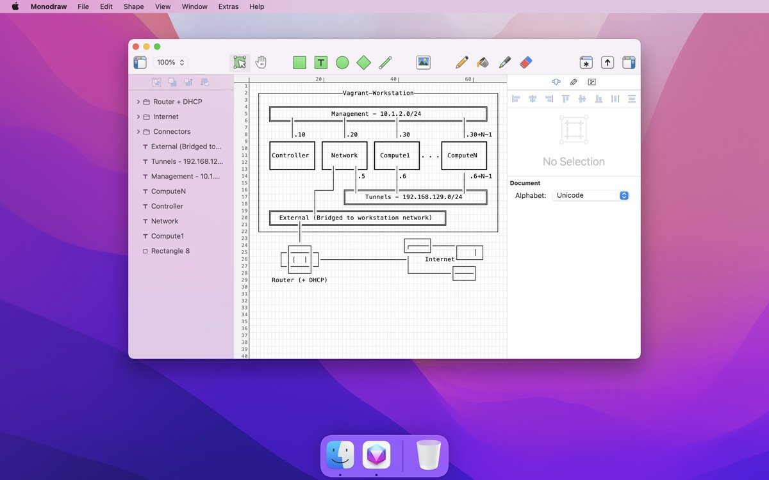Pick the Diamond shape tool
Screen dimensions: 769x480
[363, 63]
